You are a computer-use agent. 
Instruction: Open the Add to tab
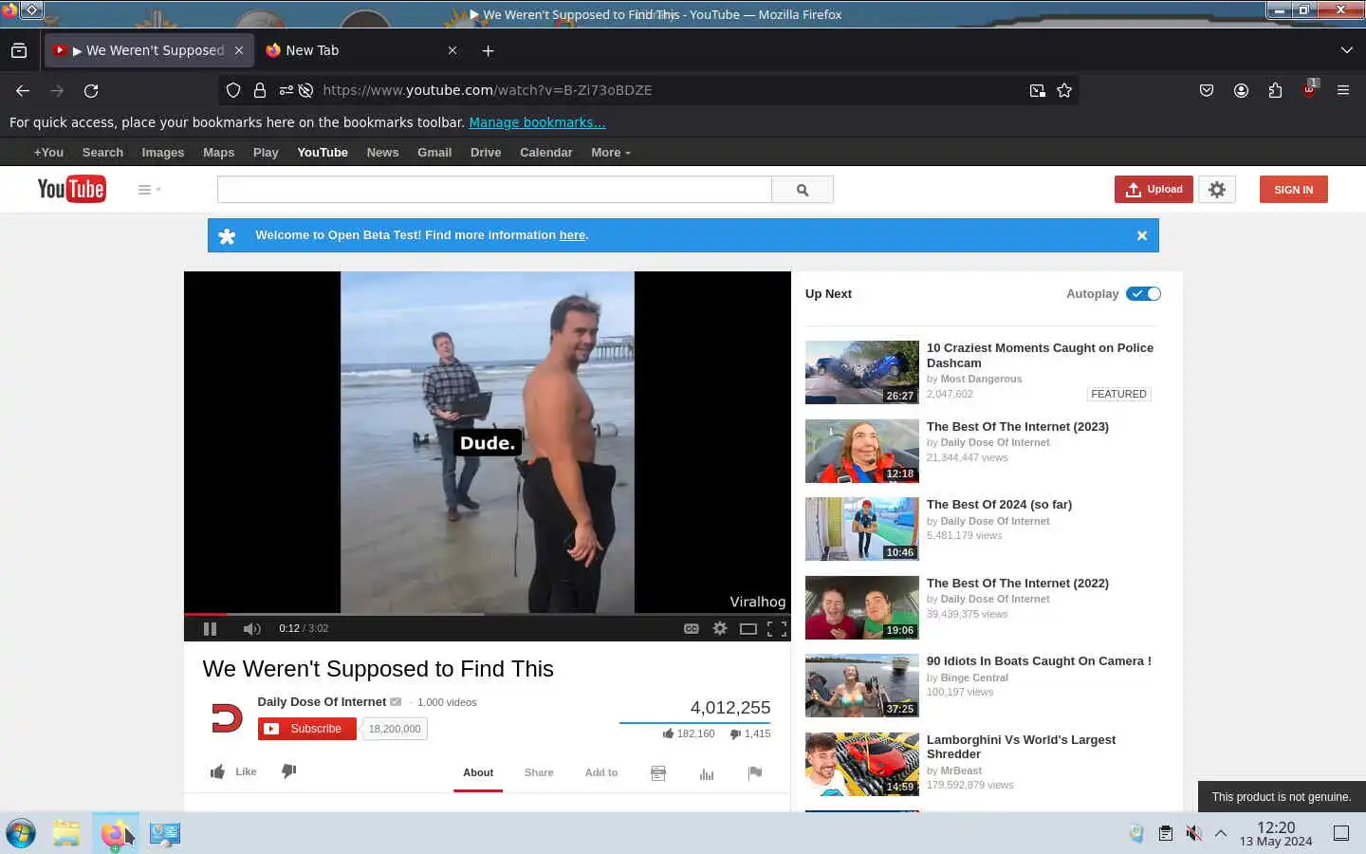[x=601, y=772]
